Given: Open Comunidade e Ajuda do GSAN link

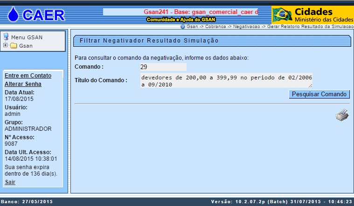Looking at the screenshot, I should [181, 20].
